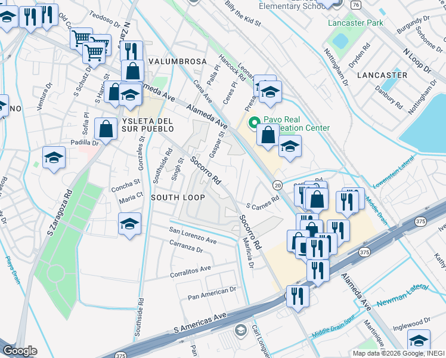The width and height of the screenshot is (446, 358).
Task: Select the front shopping cart marker
Action: (94, 55)
